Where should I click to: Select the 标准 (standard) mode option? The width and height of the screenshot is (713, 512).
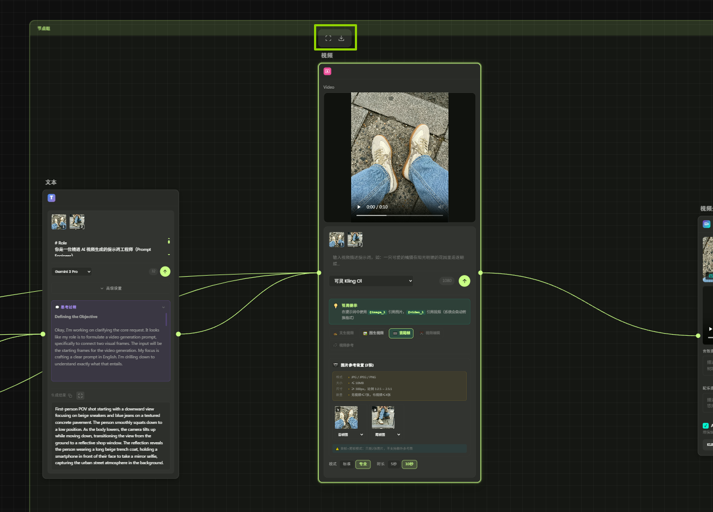[x=347, y=464]
